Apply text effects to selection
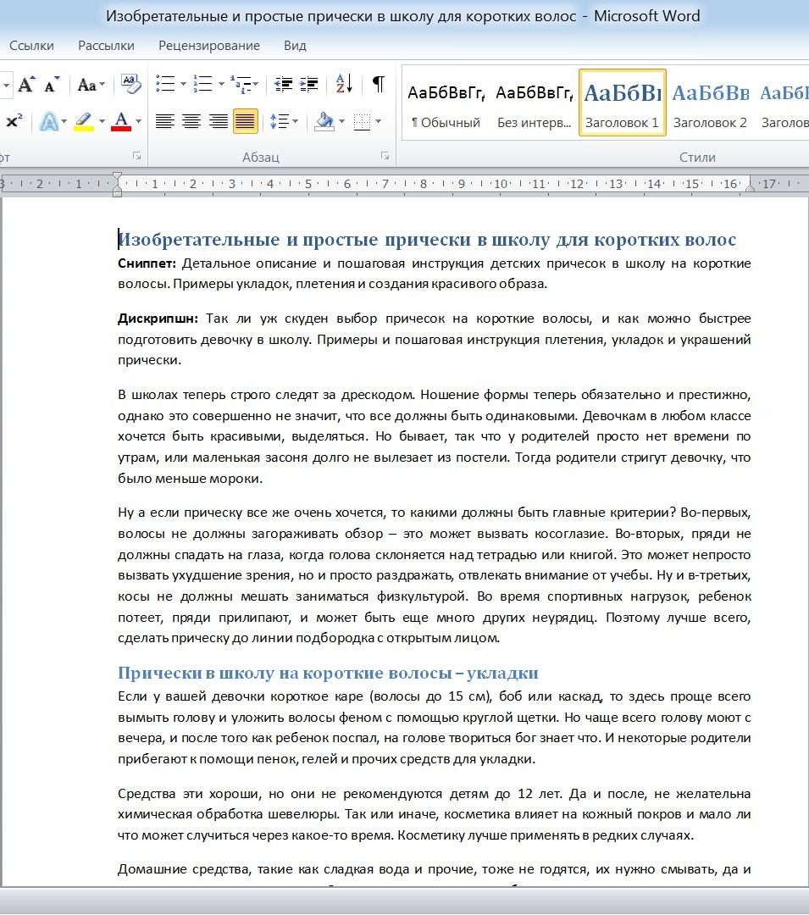The width and height of the screenshot is (809, 915). pos(49,122)
